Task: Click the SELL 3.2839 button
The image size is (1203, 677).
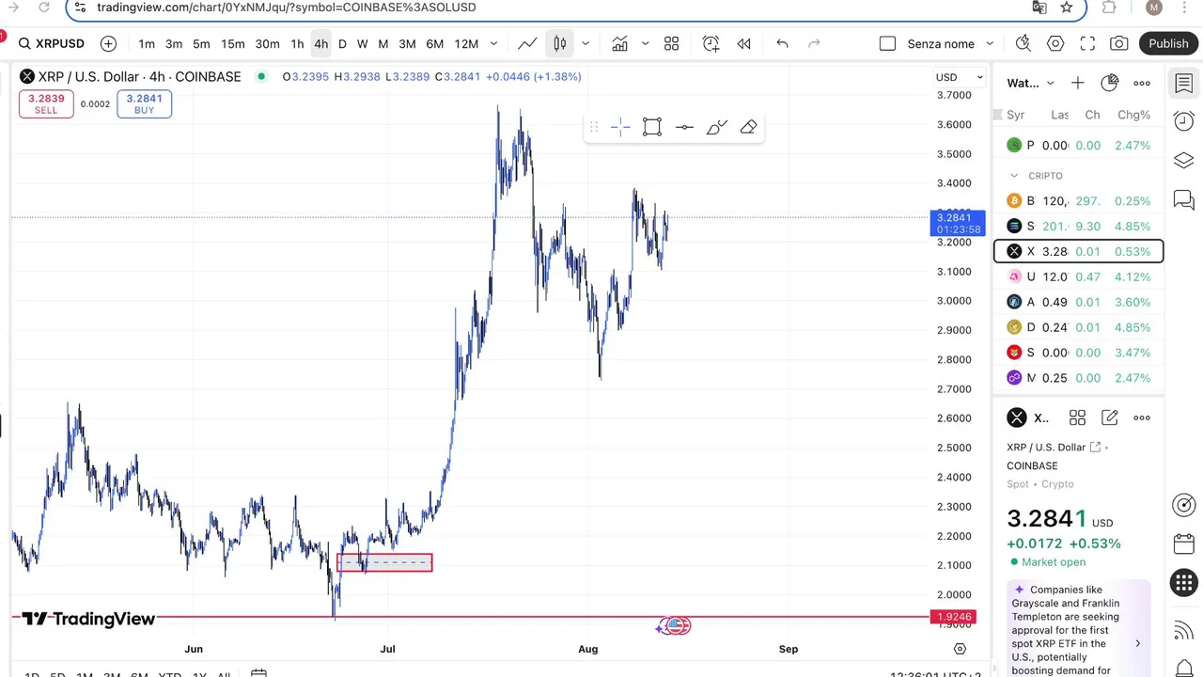Action: pos(46,103)
